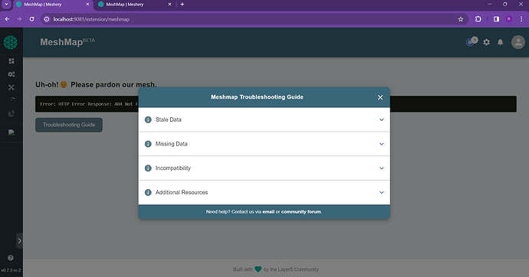Image resolution: width=529 pixels, height=277 pixels.
Task: Switch to the first MeshMap browser tab
Action: pos(53,5)
